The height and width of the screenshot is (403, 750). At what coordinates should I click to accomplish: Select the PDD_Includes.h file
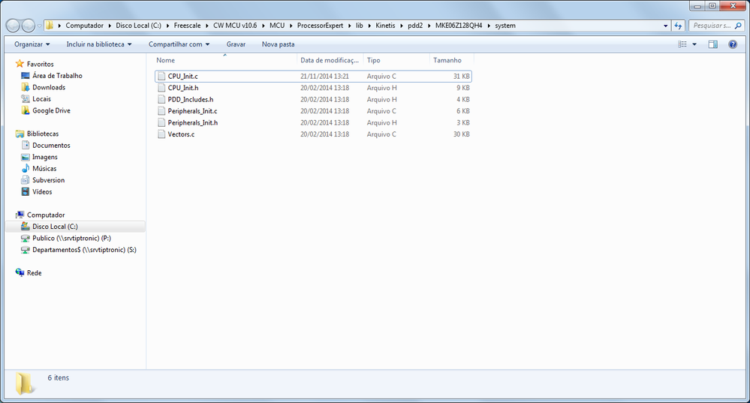click(313, 99)
